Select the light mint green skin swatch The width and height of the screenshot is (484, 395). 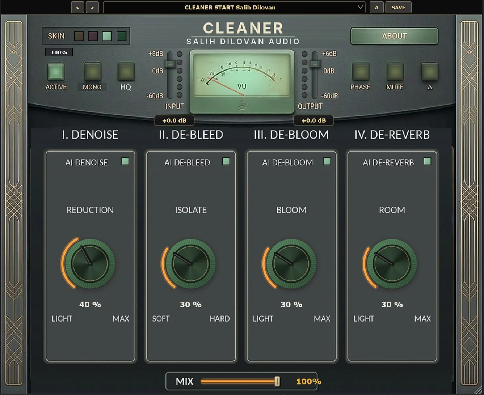[x=107, y=36]
